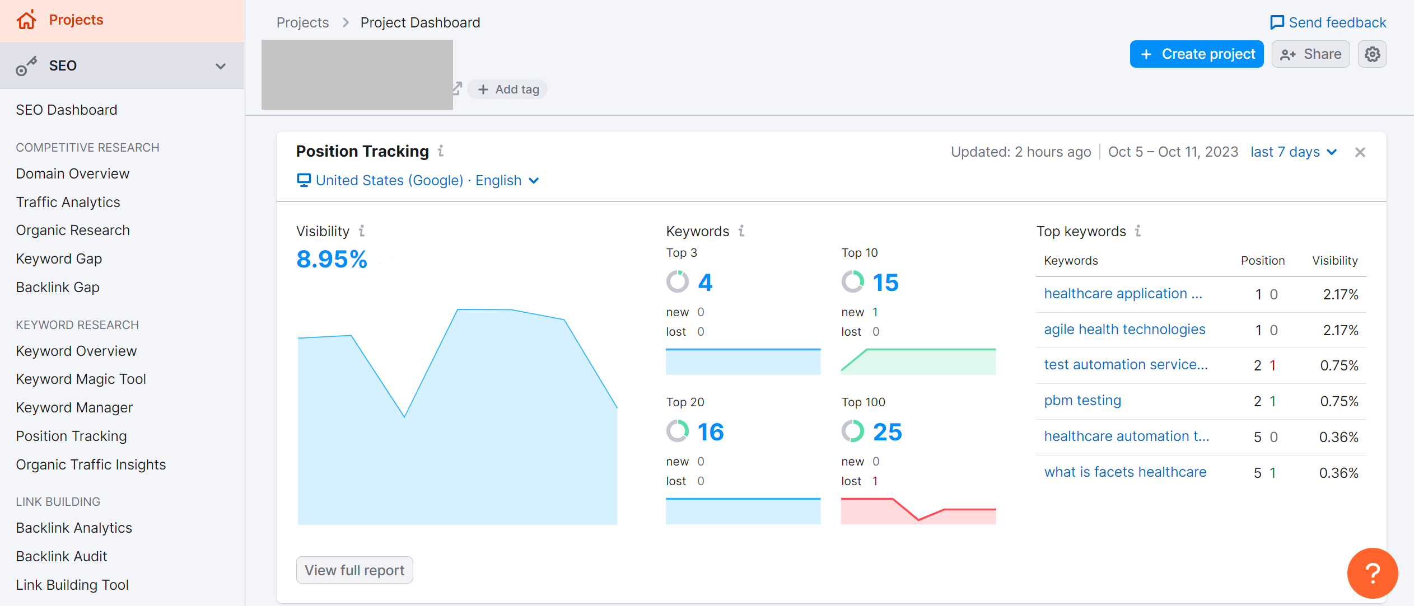Viewport: 1414px width, 606px height.
Task: Go to Backlink Analytics menu item
Action: tap(74, 528)
